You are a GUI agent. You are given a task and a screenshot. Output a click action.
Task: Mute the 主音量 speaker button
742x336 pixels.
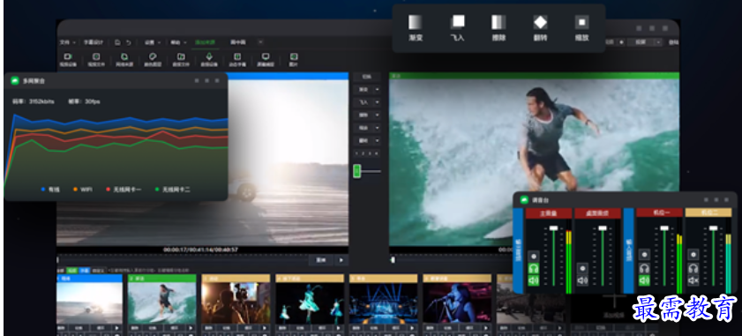533,280
